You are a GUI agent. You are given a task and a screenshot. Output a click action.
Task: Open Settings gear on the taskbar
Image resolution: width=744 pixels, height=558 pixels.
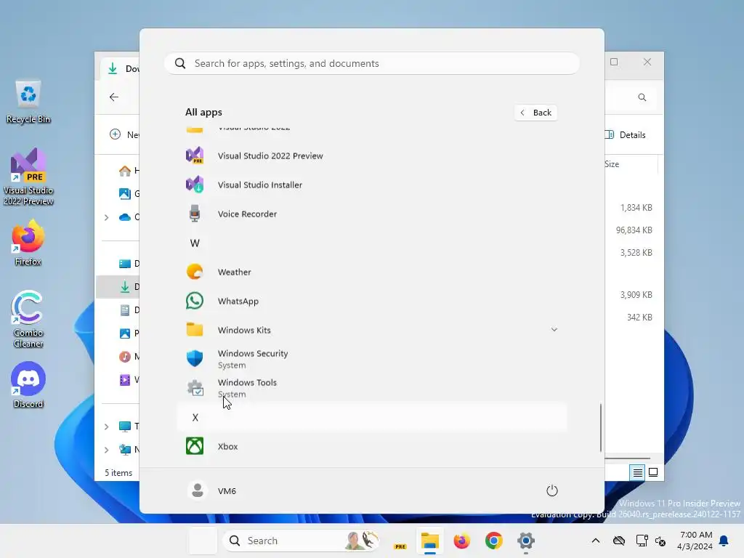pyautogui.click(x=526, y=541)
